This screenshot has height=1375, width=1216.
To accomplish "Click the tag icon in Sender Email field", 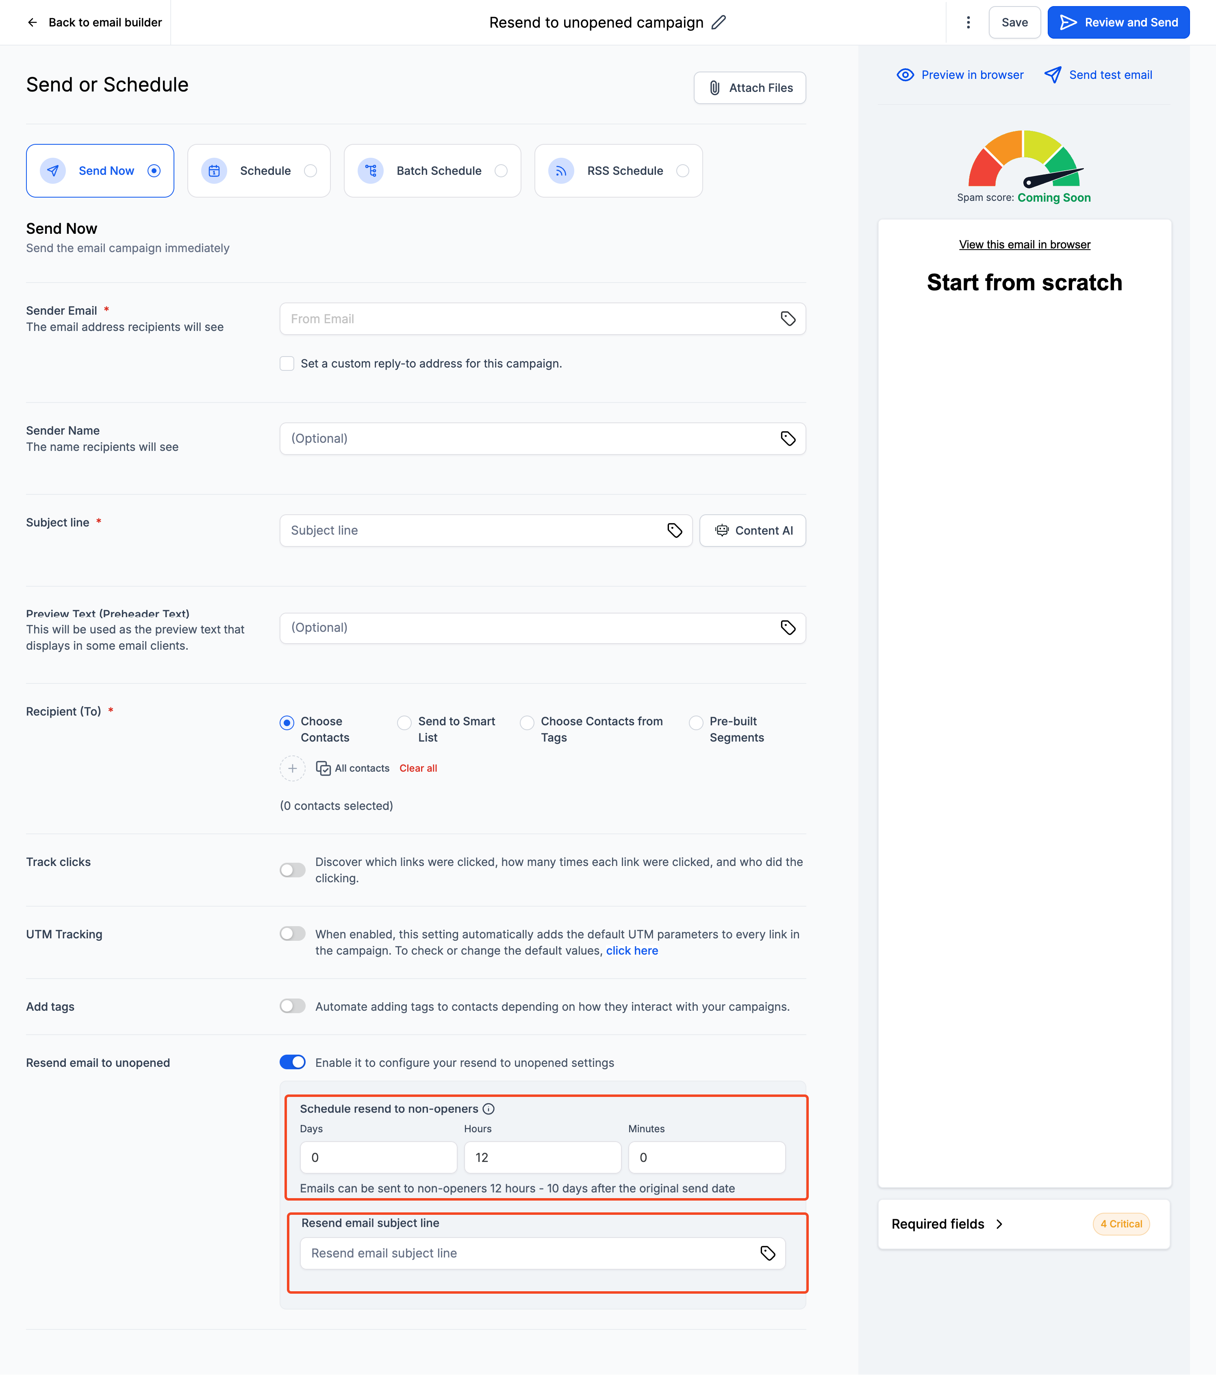I will point(788,319).
